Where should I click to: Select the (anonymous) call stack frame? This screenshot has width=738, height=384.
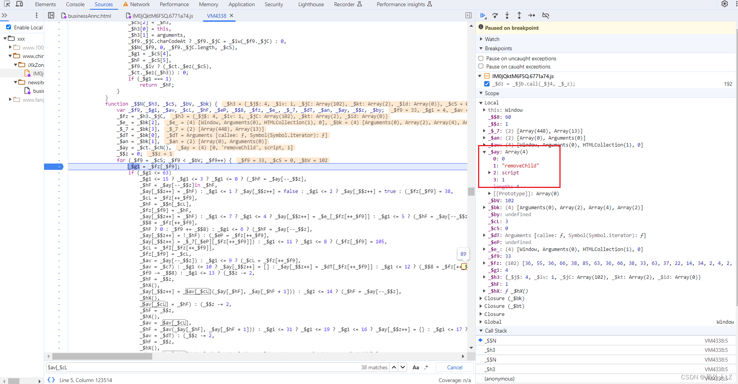pos(606,379)
